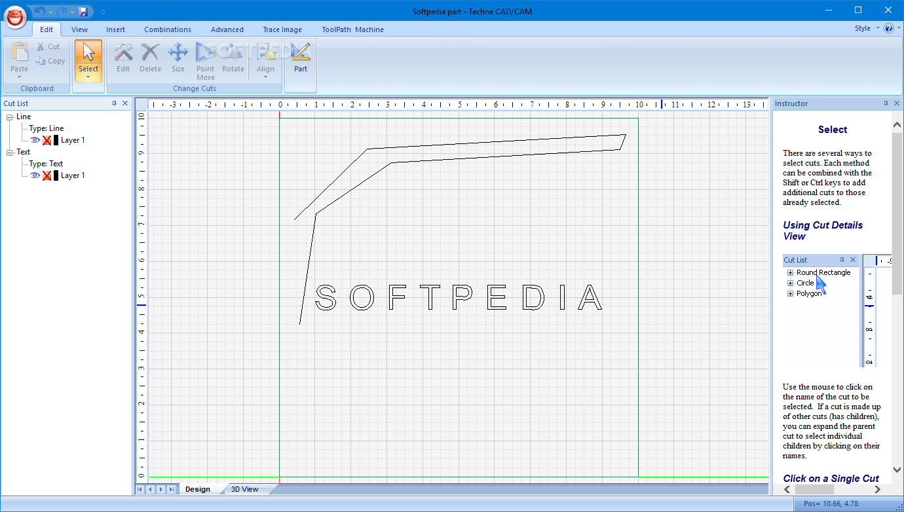Viewport: 904px width, 512px height.
Task: Open the Paste dropdown arrow
Action: pyautogui.click(x=19, y=77)
